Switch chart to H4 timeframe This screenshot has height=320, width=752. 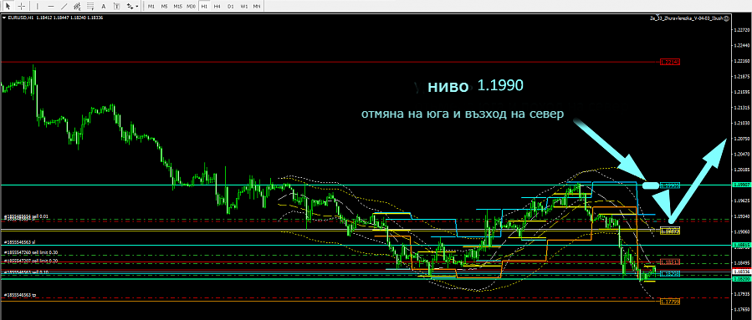click(x=217, y=6)
